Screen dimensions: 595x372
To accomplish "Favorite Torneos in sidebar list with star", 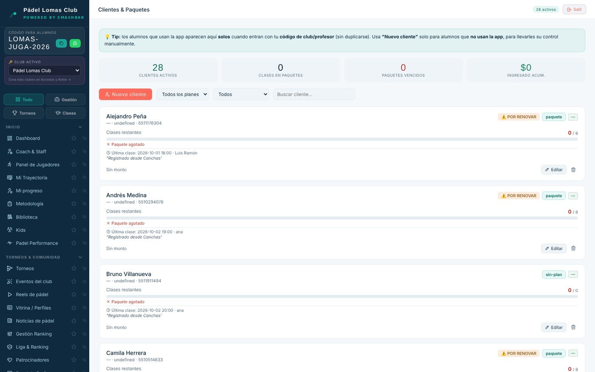I will coord(74,268).
